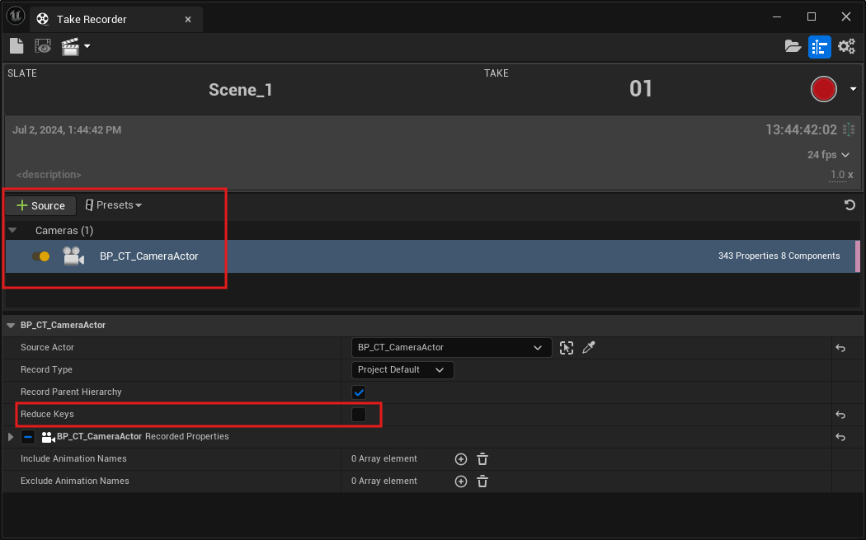This screenshot has width=866, height=540.
Task: Uncheck Record Parent Hierarchy
Action: point(359,392)
